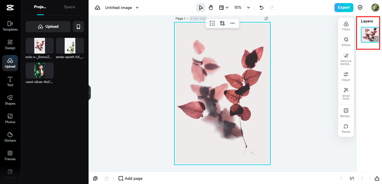Click the Export button
382x184 pixels.
[344, 7]
